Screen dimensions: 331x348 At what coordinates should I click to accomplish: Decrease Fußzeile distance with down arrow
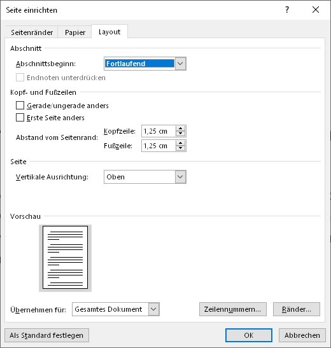pyautogui.click(x=181, y=148)
